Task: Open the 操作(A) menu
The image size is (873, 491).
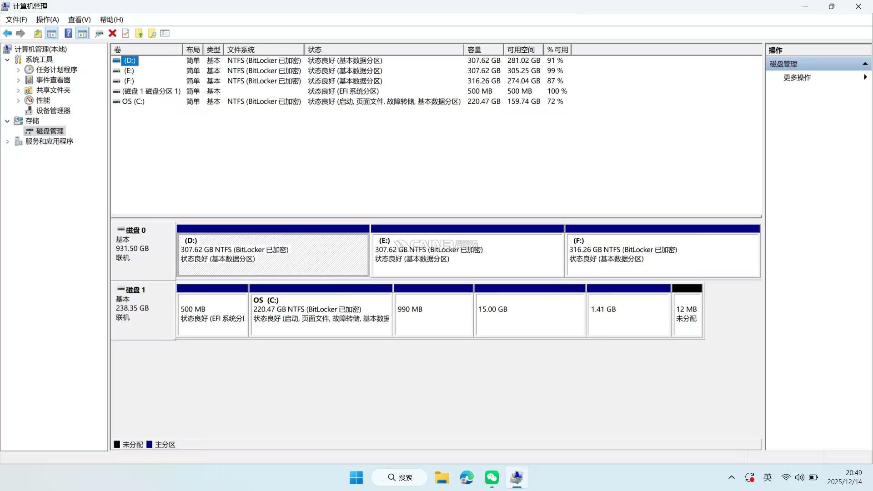Action: click(47, 20)
